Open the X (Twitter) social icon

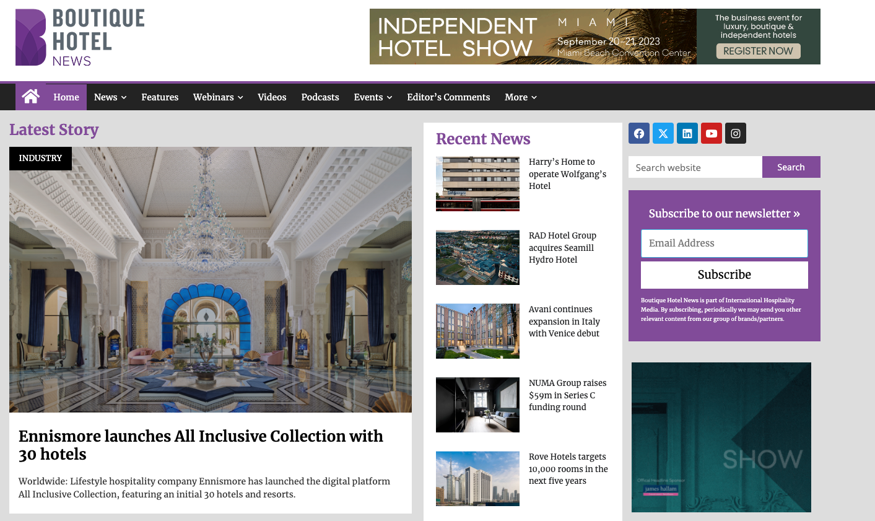[x=663, y=133]
